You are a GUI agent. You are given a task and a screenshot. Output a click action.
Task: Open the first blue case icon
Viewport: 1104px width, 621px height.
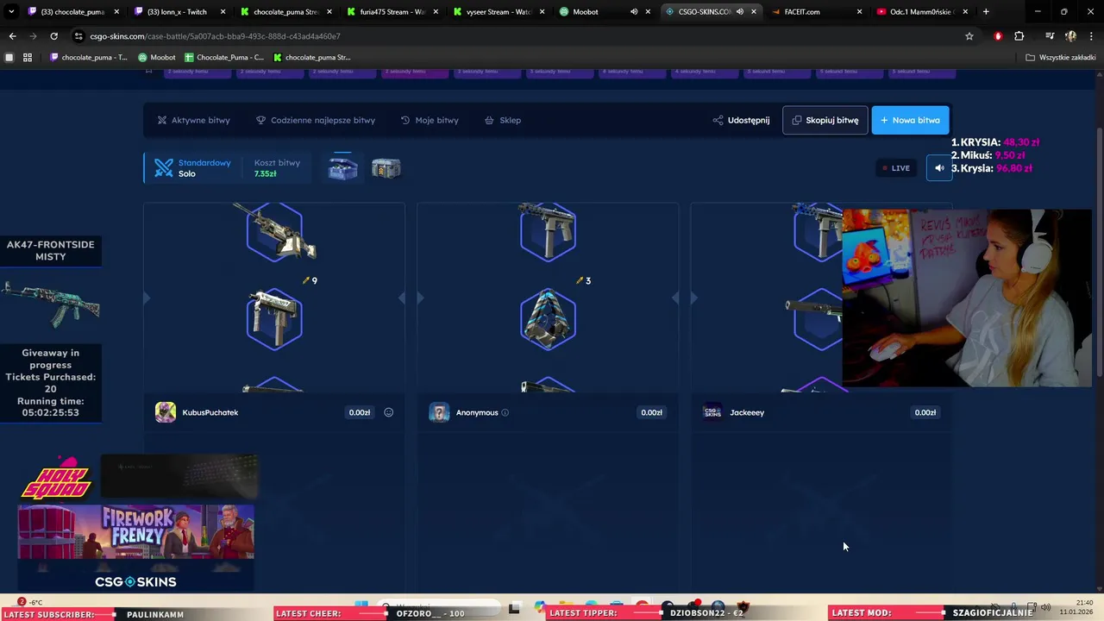point(342,168)
